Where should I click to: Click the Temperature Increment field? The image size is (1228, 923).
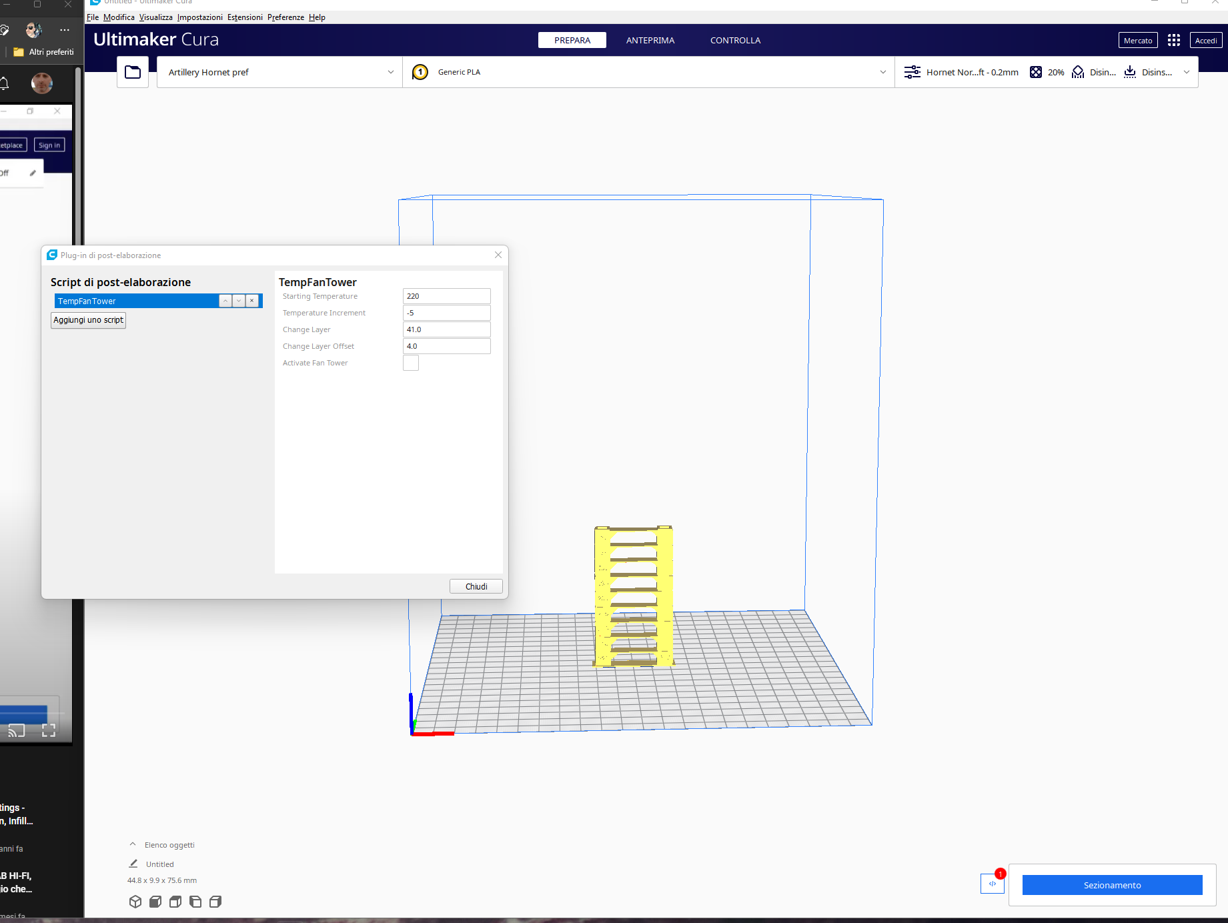click(x=447, y=313)
